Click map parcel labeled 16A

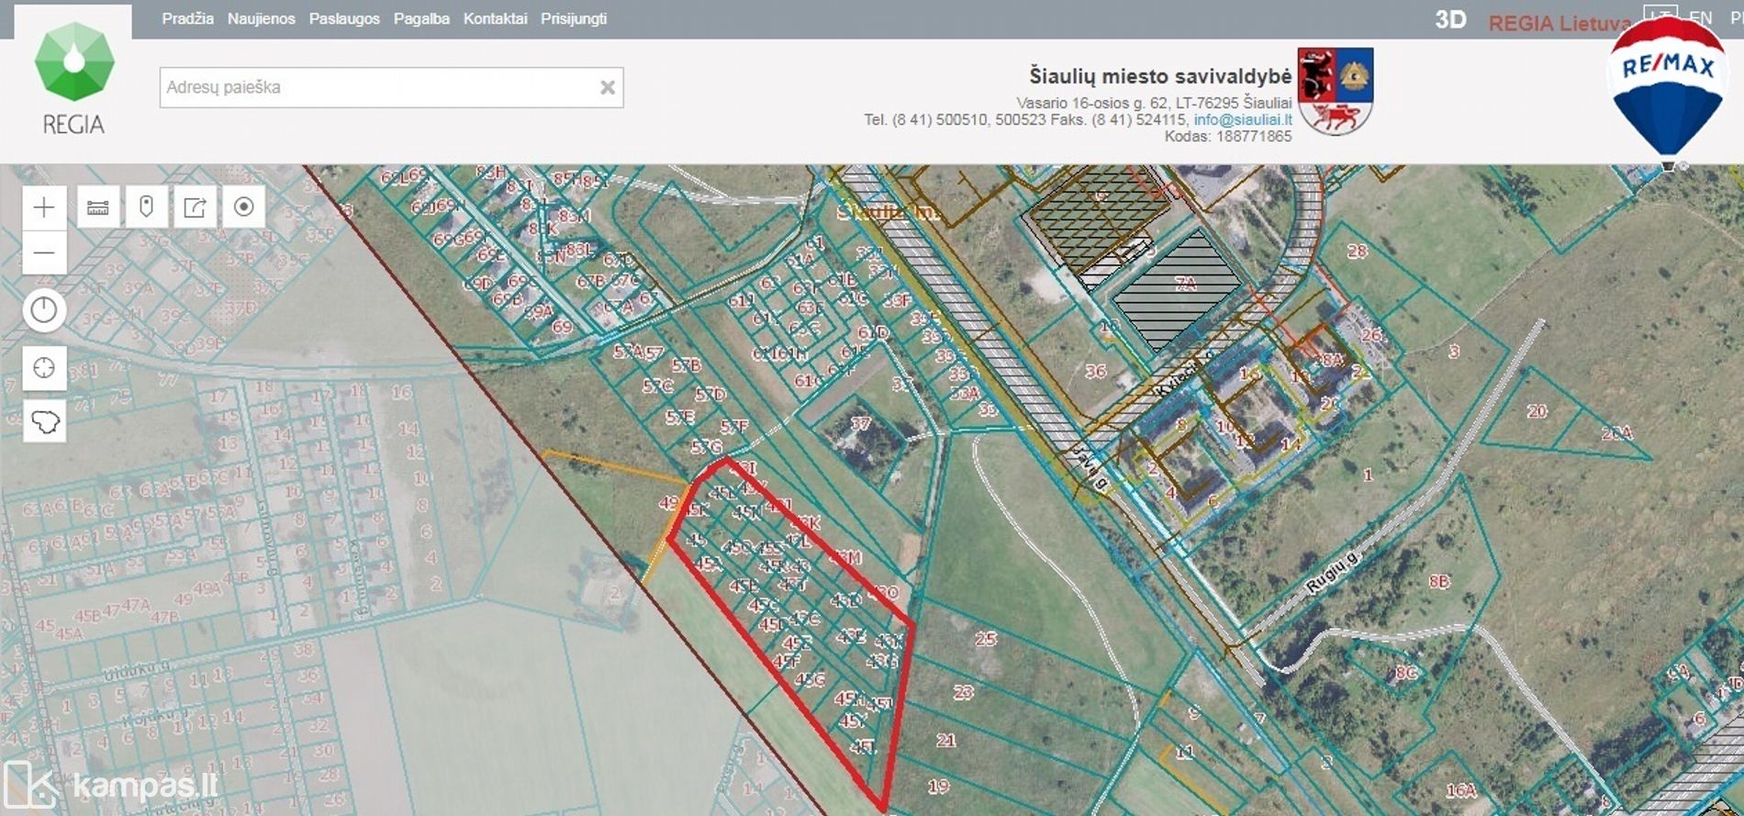point(1460,789)
